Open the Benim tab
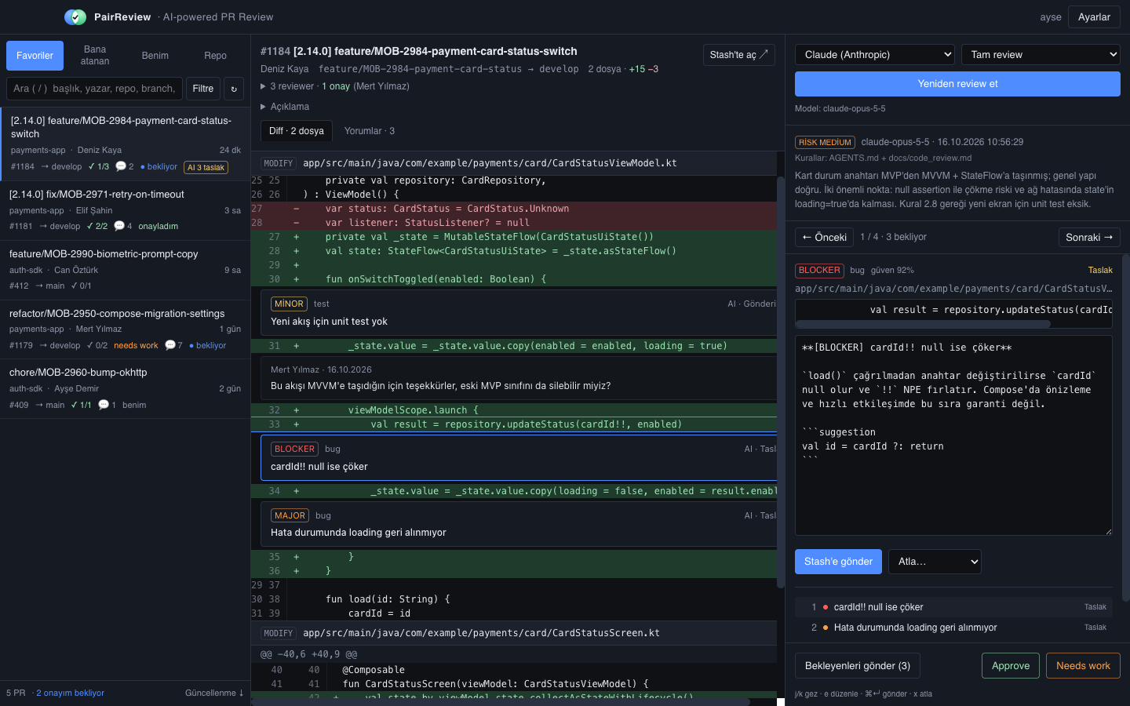This screenshot has width=1130, height=706. [155, 56]
